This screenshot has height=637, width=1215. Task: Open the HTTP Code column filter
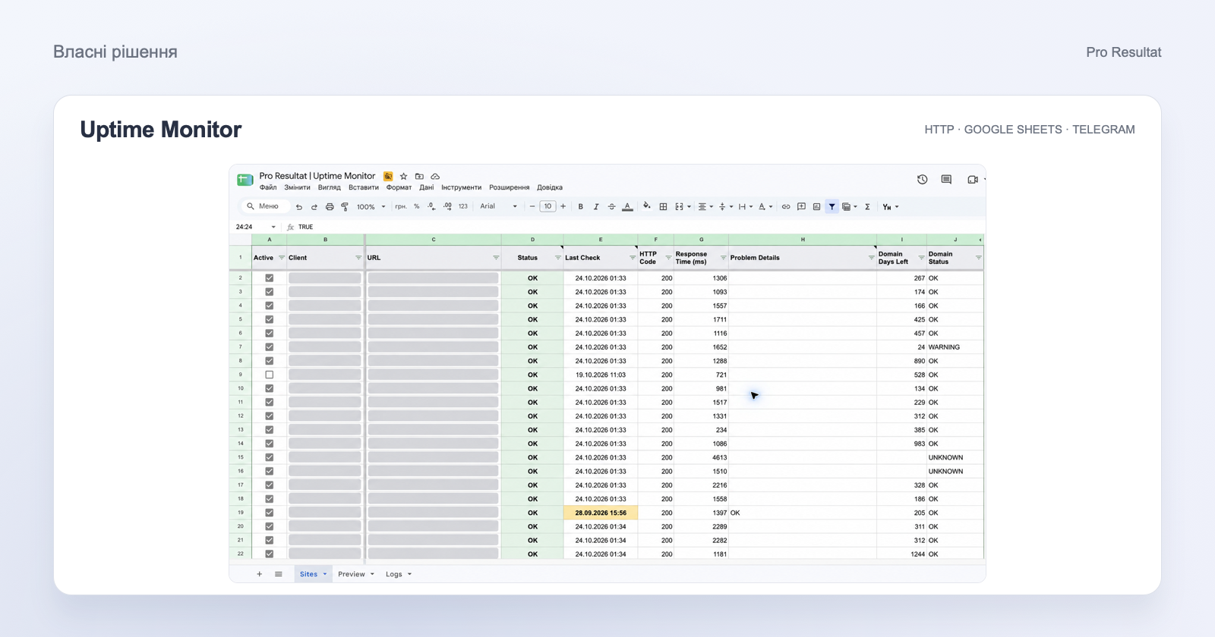click(668, 258)
